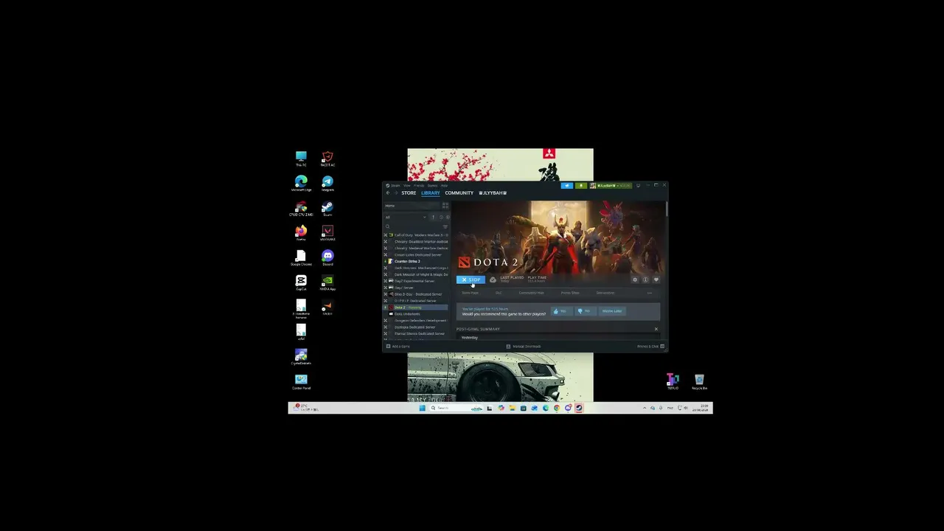
Task: Select the This PC desktop icon
Action: (x=301, y=159)
